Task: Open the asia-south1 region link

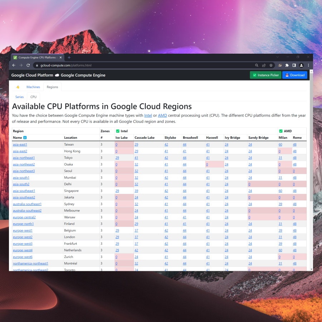Action: [21, 177]
